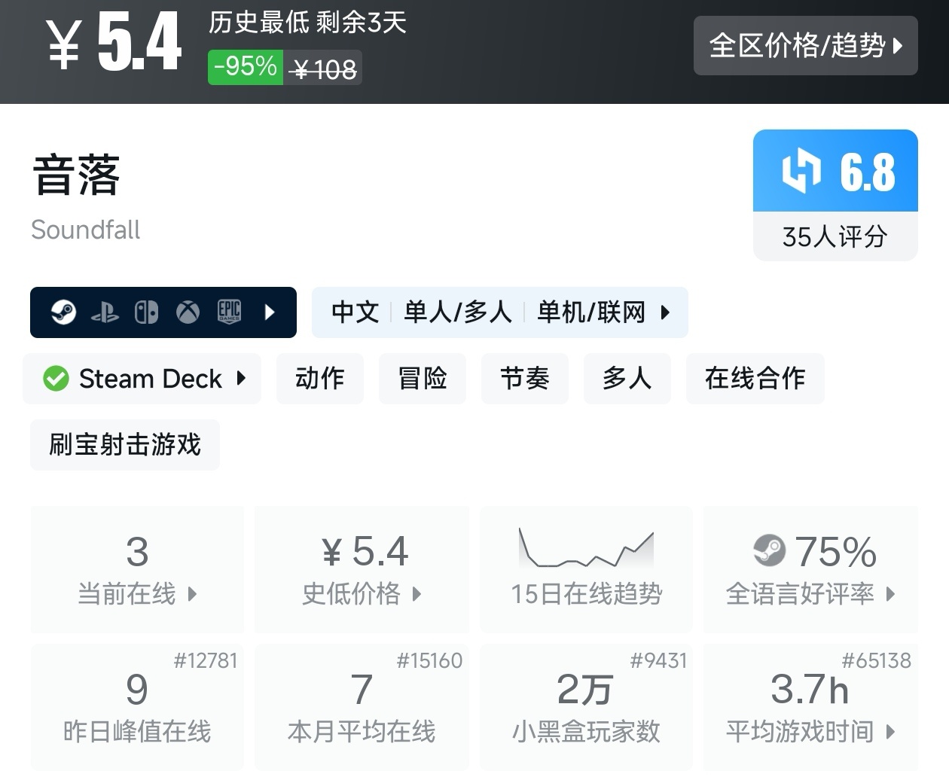Open the 小黑盒玩家数 stat card

coord(587,707)
